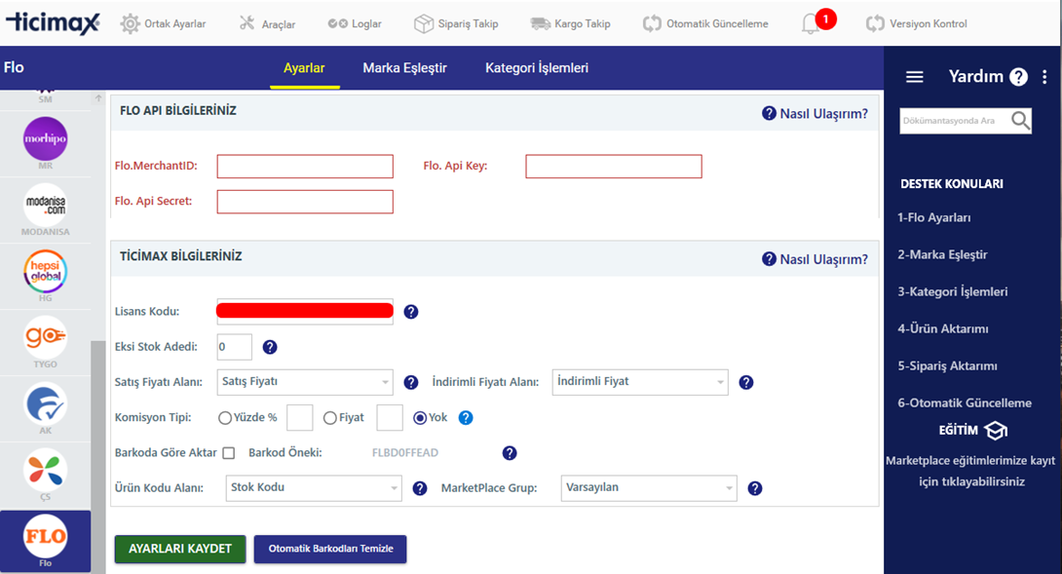Screen dimensions: 1062x574
Task: Select the Hepsi Global marketplace icon
Action: point(46,271)
